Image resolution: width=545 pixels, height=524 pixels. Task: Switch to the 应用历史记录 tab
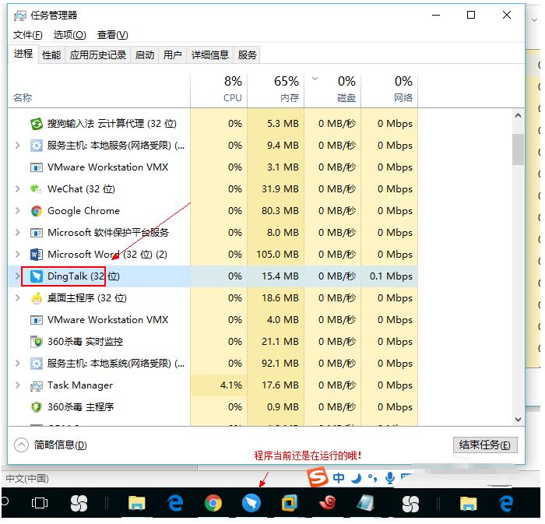click(x=97, y=55)
